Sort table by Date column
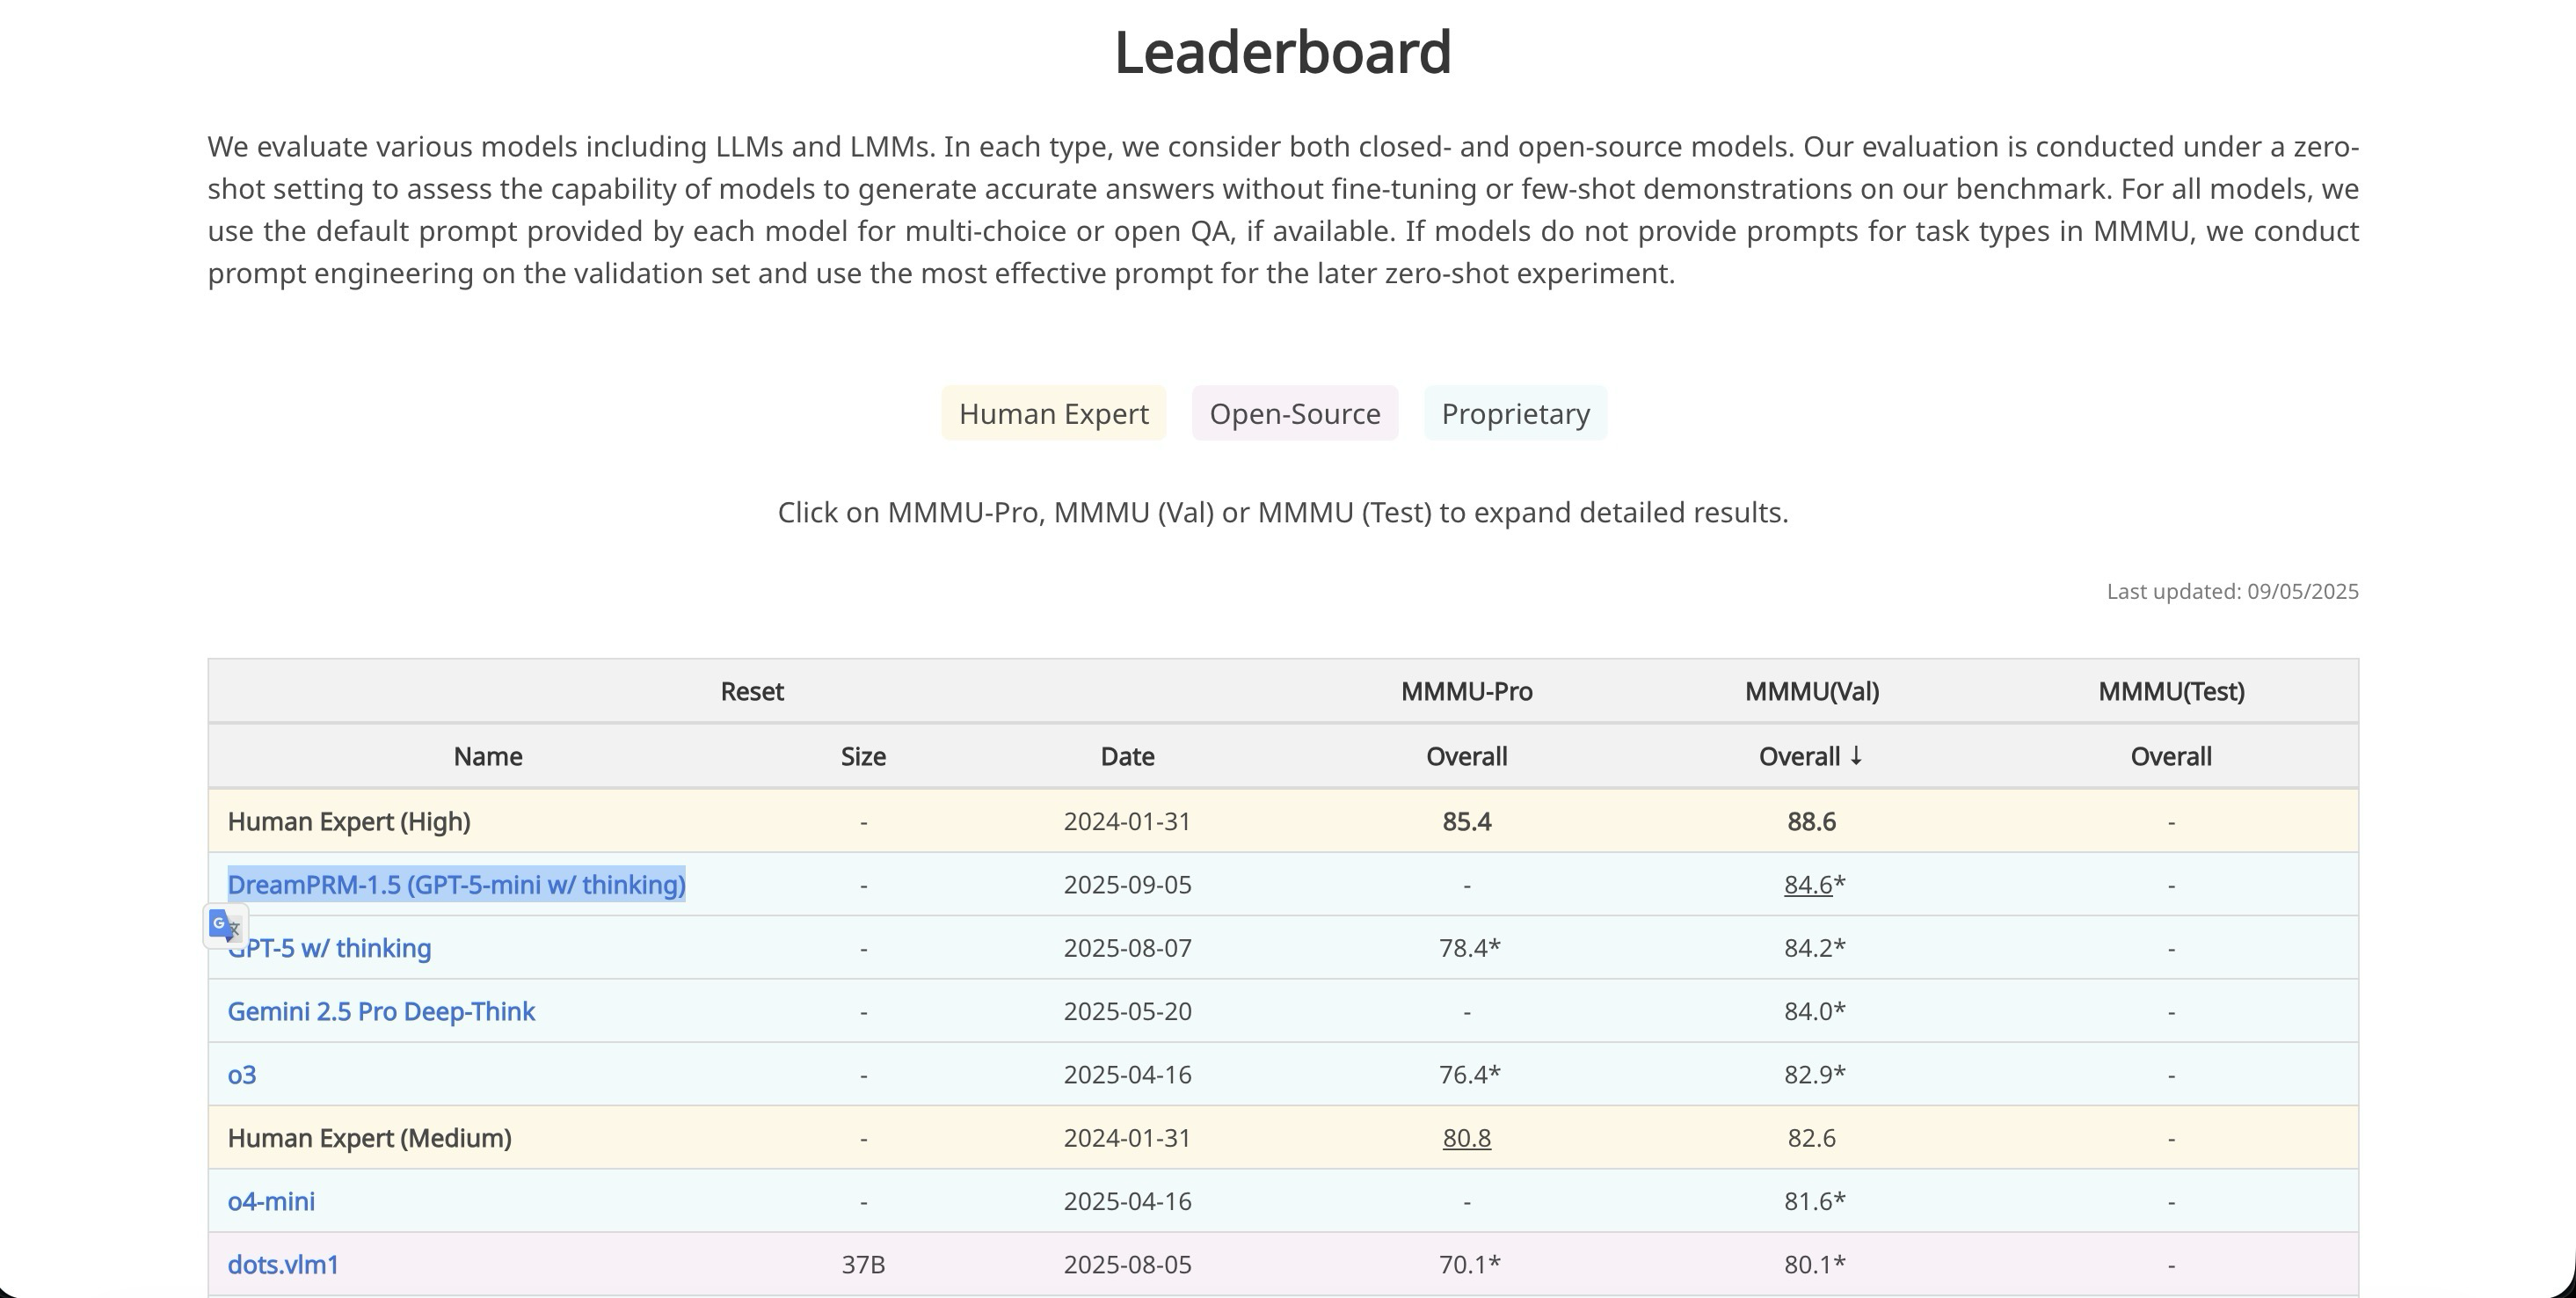Image resolution: width=2576 pixels, height=1298 pixels. (1127, 757)
